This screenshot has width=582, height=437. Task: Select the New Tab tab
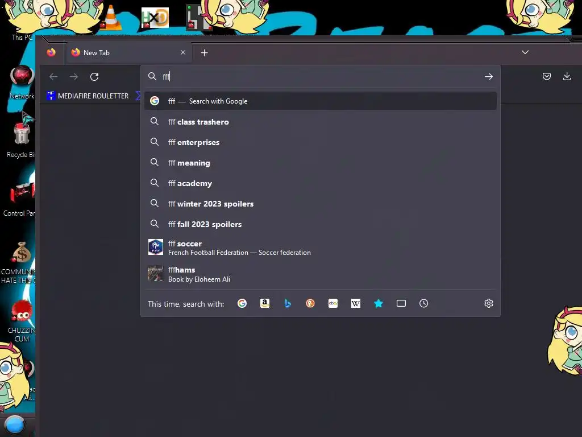[x=129, y=52]
